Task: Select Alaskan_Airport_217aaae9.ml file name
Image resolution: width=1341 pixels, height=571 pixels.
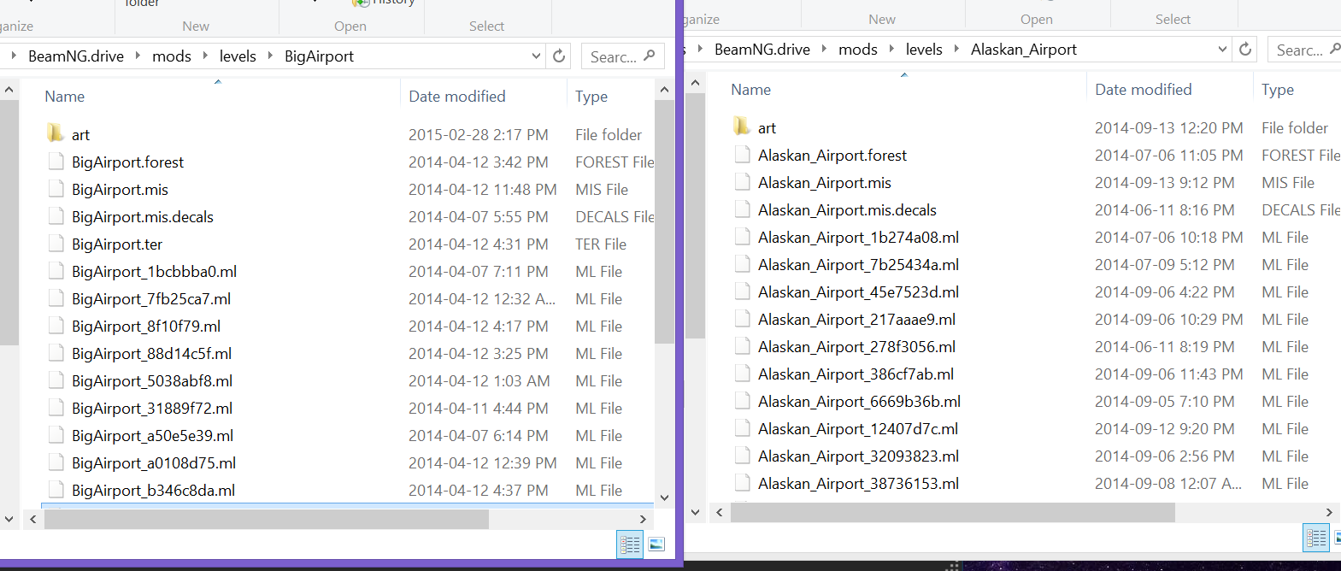Action: click(857, 320)
